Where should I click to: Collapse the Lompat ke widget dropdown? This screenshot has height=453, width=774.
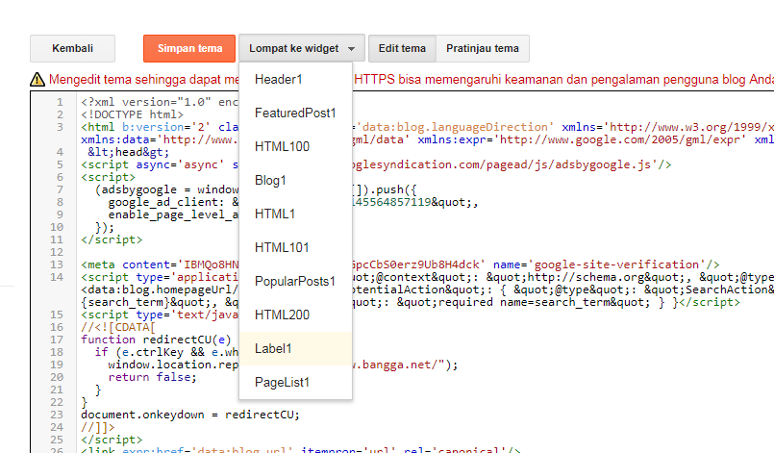click(302, 48)
